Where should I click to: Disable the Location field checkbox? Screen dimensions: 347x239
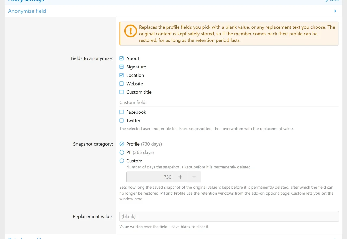[x=121, y=75]
